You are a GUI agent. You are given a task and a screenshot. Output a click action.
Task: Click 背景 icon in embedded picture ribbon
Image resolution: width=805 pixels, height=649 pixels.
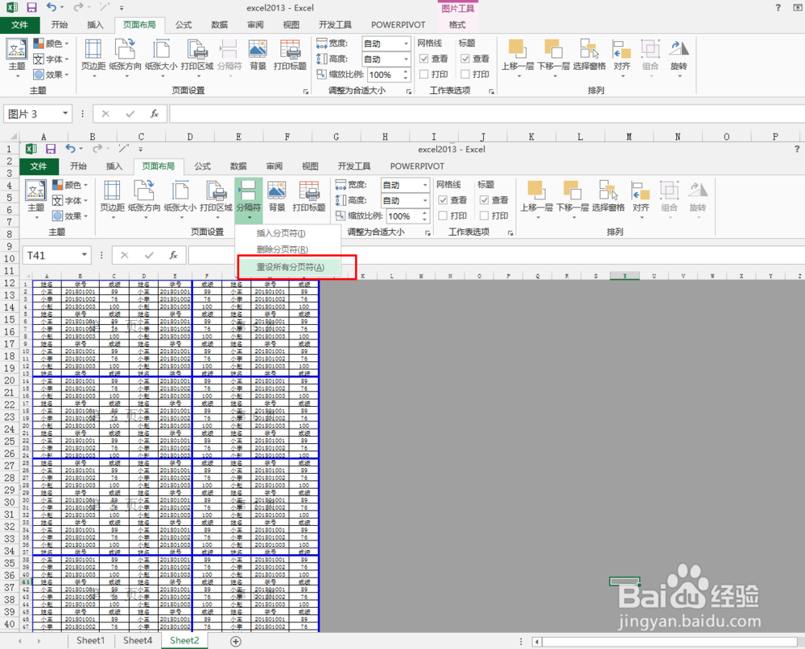coord(277,197)
